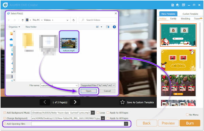The width and height of the screenshot is (204, 131).
Task: Click template list vertical scrollbar
Action: point(200,45)
